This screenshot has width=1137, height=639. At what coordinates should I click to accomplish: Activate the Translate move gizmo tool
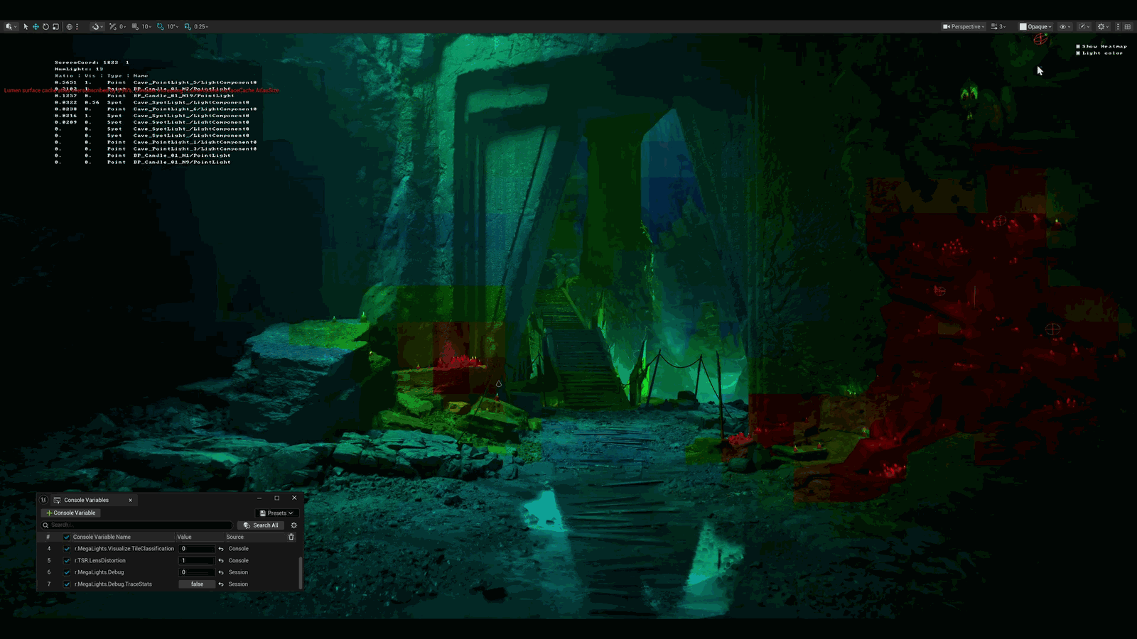(x=36, y=26)
